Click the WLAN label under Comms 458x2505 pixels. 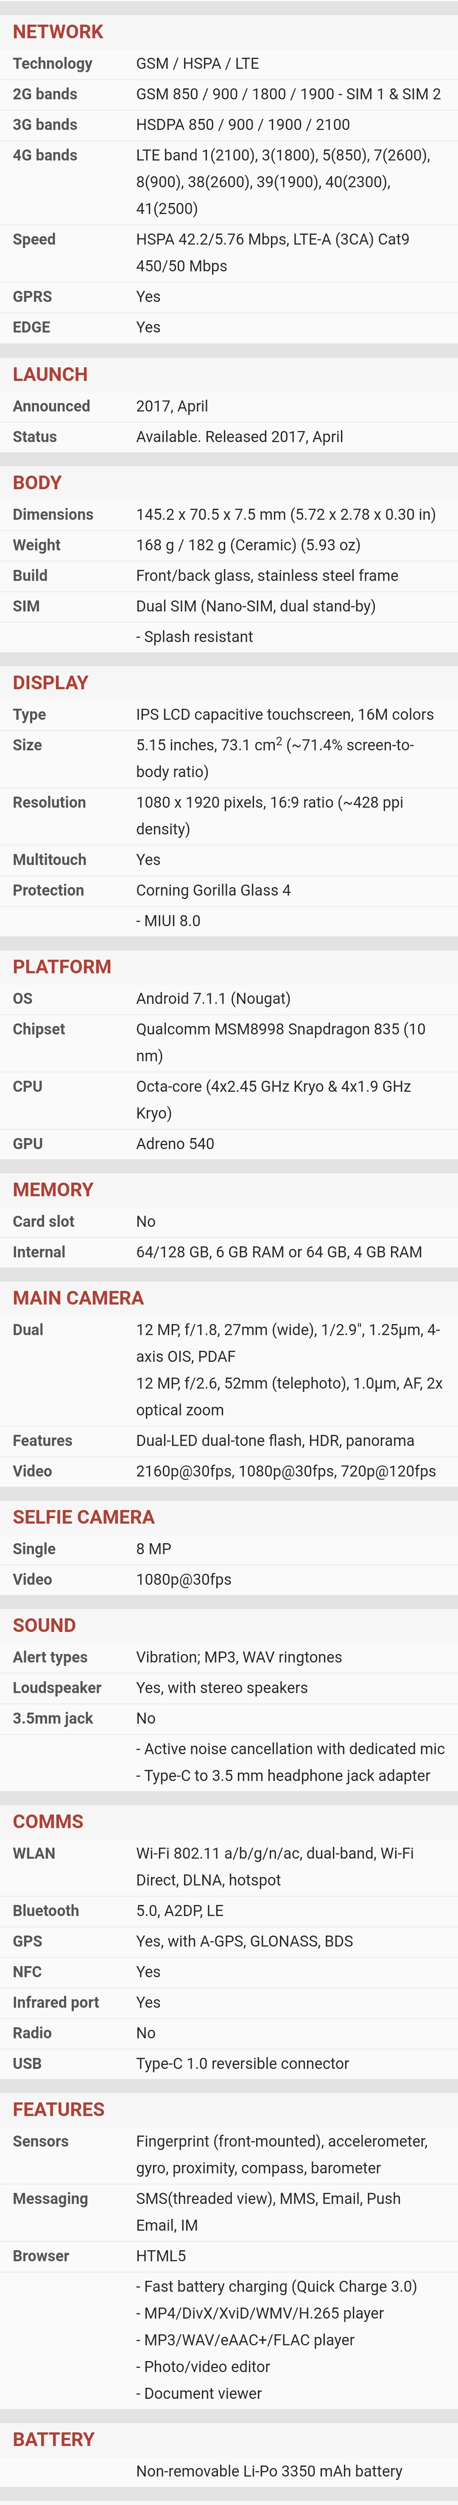coord(34,1854)
